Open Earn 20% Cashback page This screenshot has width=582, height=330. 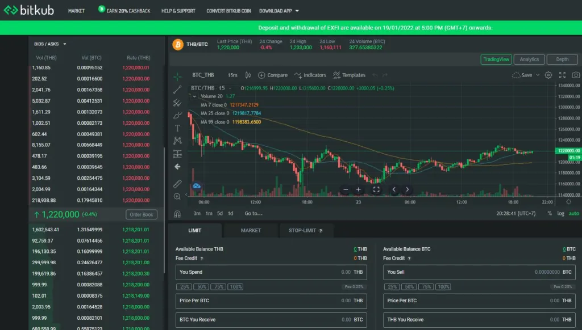point(124,11)
